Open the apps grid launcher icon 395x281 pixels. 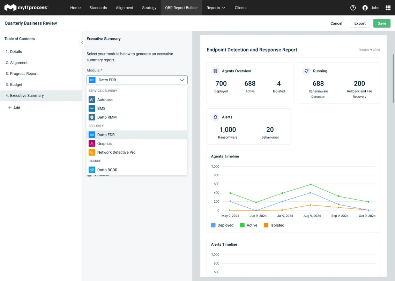388,8
